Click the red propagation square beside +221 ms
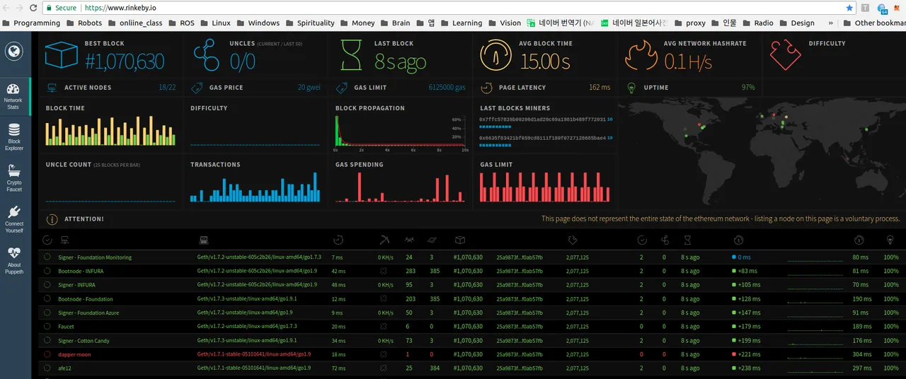Screen dimensions: 906x379 [x=734, y=354]
